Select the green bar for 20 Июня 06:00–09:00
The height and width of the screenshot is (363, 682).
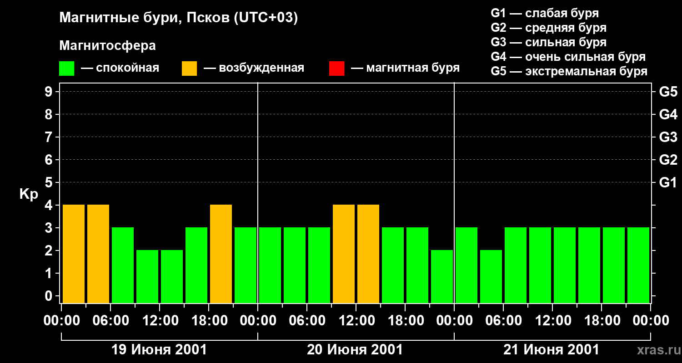point(319,265)
